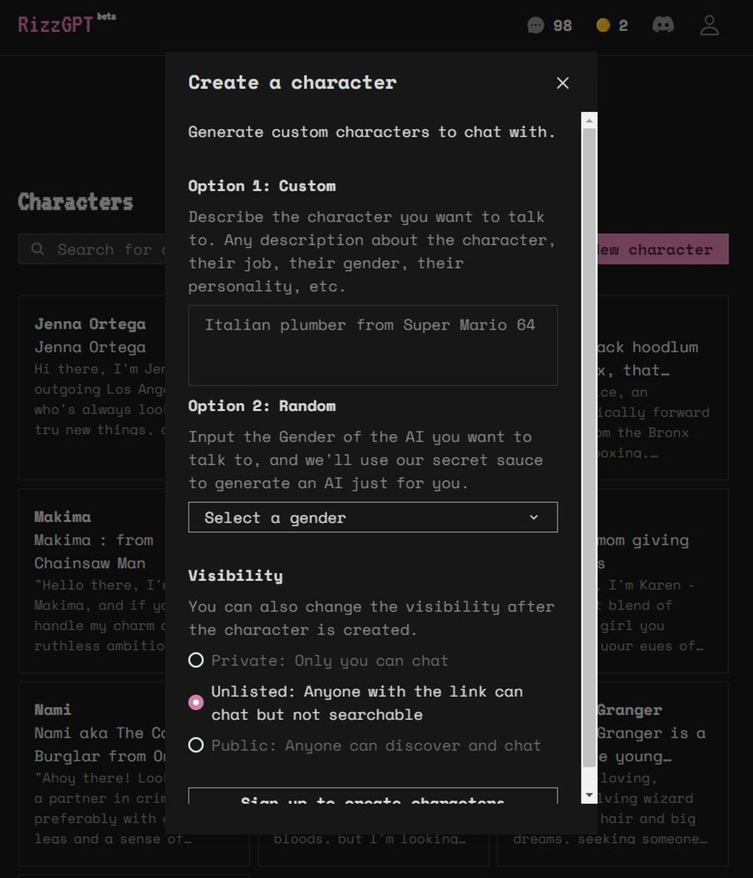The width and height of the screenshot is (753, 878).
Task: Select Unlisted visibility option
Action: [196, 702]
